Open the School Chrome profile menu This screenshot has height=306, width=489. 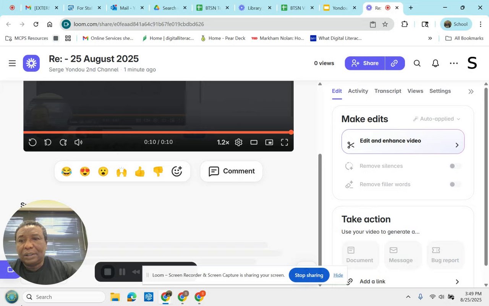[x=456, y=24]
